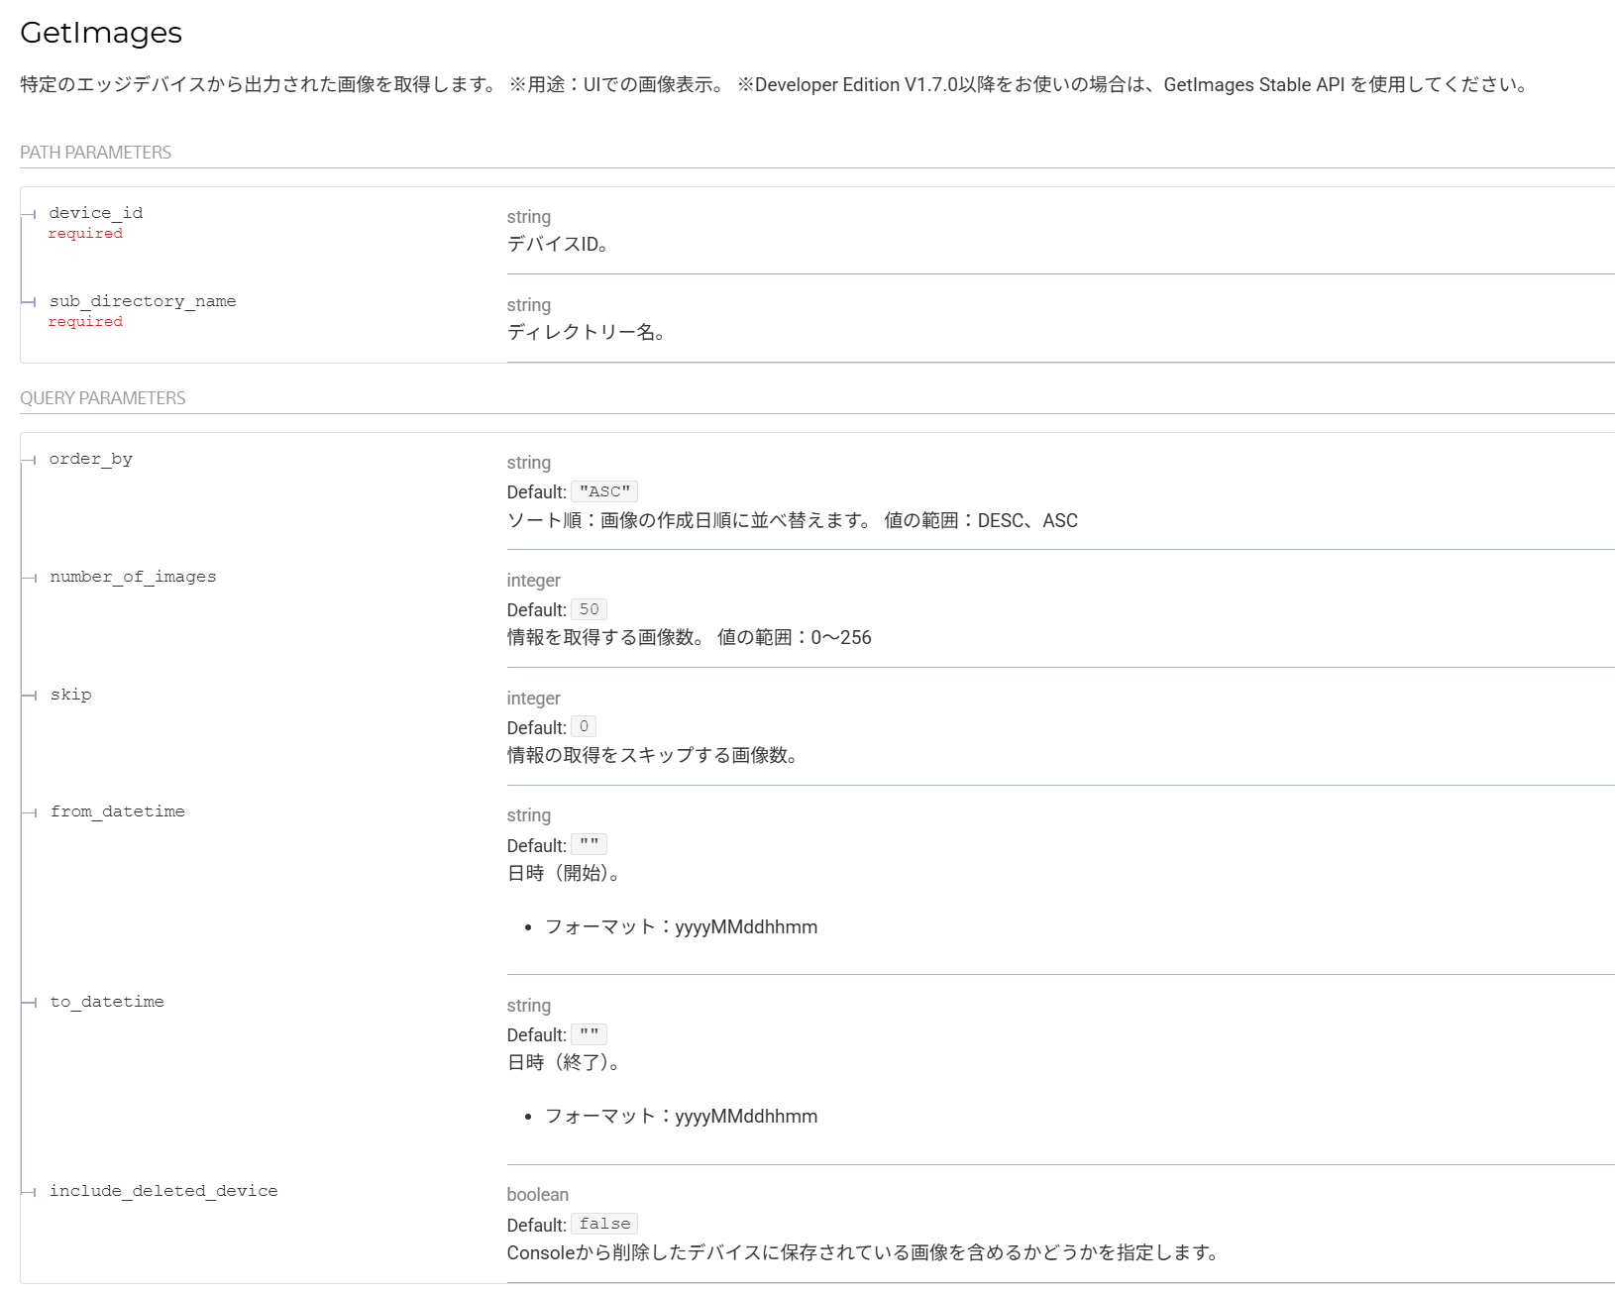Screen dimensions: 1615x1294
Task: Click the "string" type of order_by
Action: point(529,463)
